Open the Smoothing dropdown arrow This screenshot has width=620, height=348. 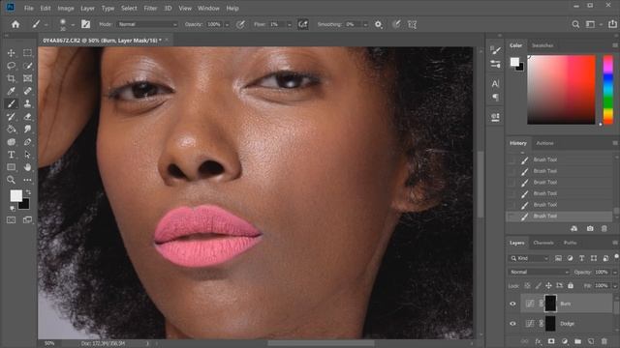[x=365, y=24]
